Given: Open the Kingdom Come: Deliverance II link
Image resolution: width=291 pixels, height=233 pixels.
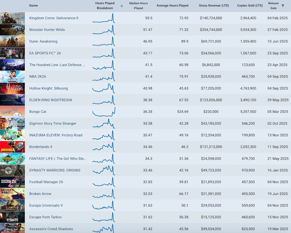Looking at the screenshot, I should click(x=54, y=18).
